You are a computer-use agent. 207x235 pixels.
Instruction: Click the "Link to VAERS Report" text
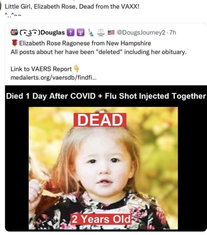click(x=41, y=69)
